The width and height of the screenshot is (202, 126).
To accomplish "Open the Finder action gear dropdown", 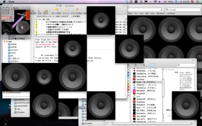I will coord(136,65).
